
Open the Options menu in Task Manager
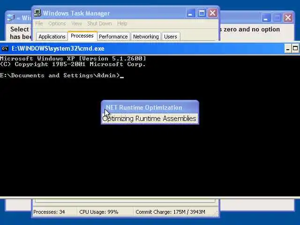click(57, 23)
